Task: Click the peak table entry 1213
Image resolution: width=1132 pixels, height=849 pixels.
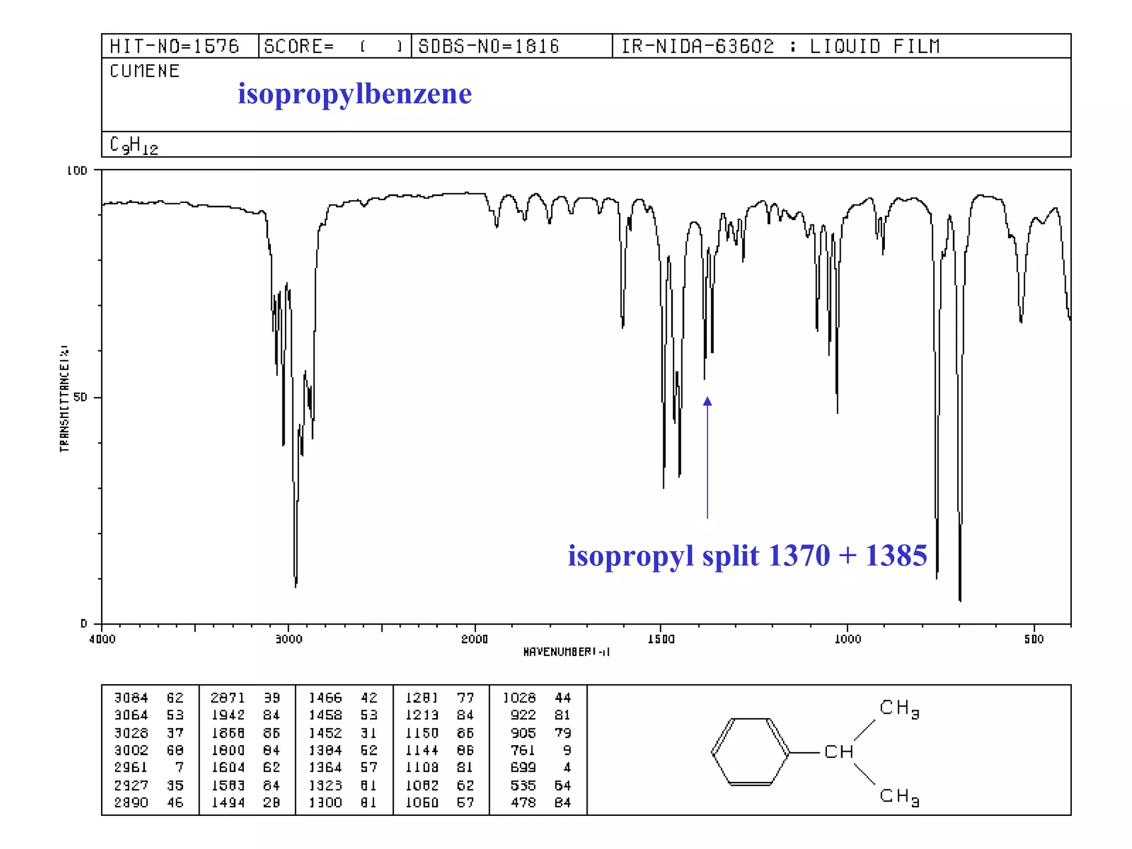Action: (422, 715)
